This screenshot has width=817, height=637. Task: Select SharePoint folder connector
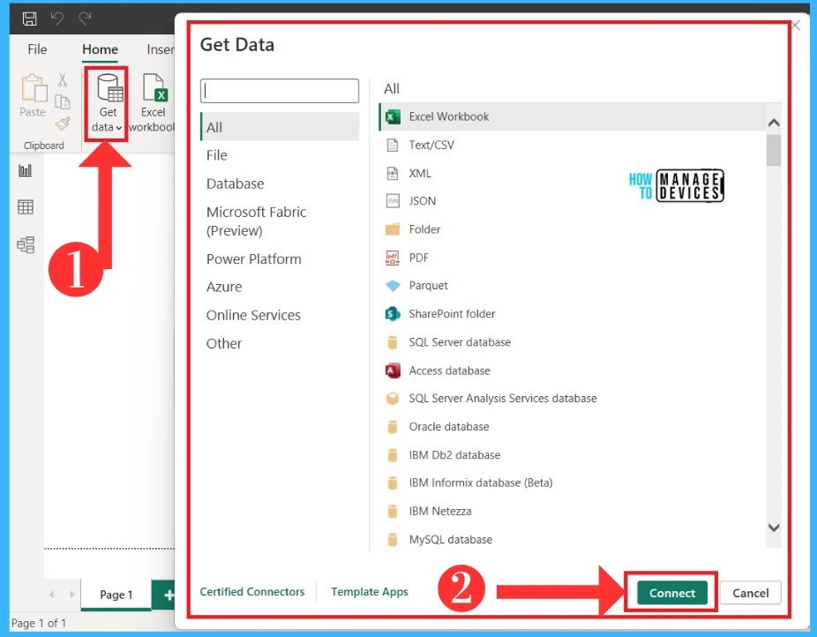click(x=572, y=313)
